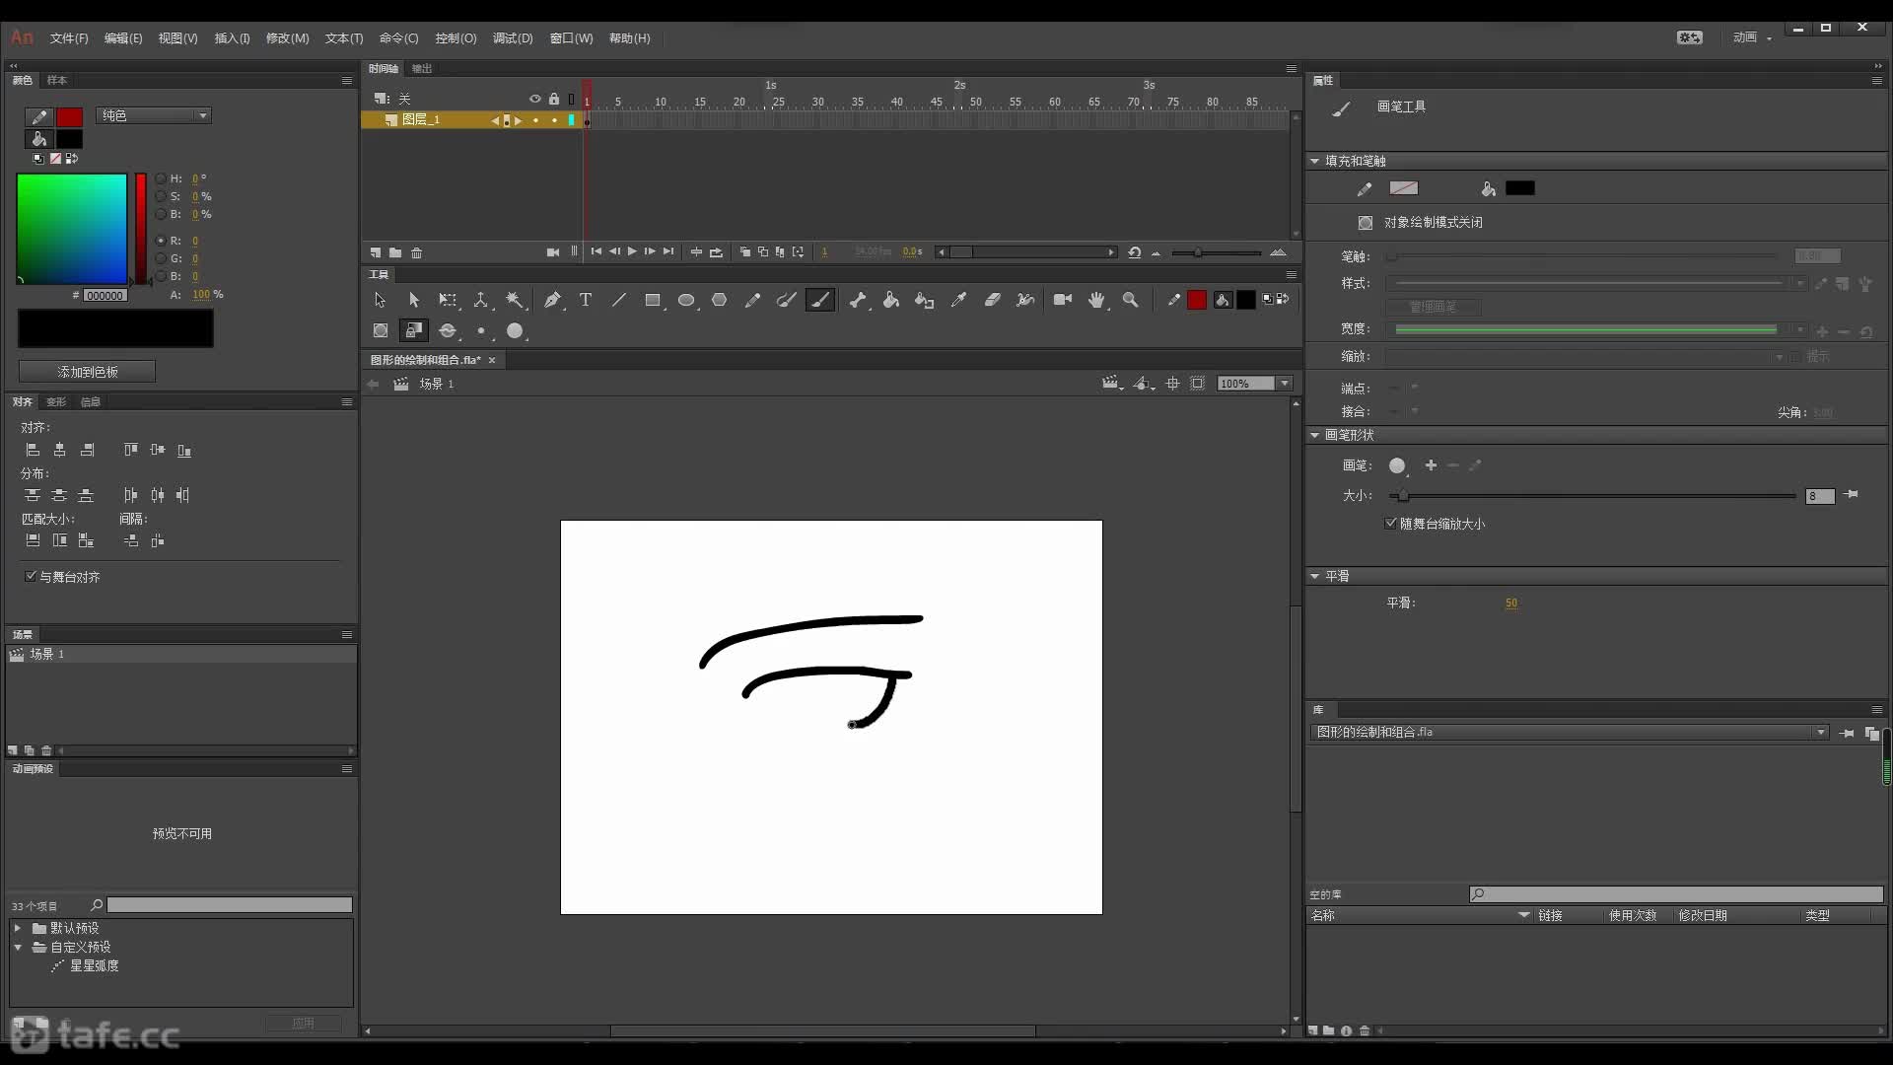1893x1065 pixels.
Task: Click the brush 大小 size slider
Action: coord(1592,496)
